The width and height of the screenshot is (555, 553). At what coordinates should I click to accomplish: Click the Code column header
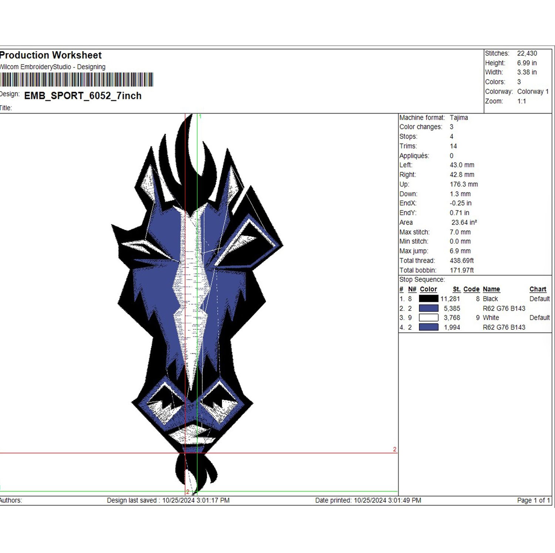coord(471,289)
